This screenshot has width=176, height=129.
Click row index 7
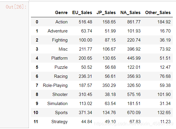[37, 85]
